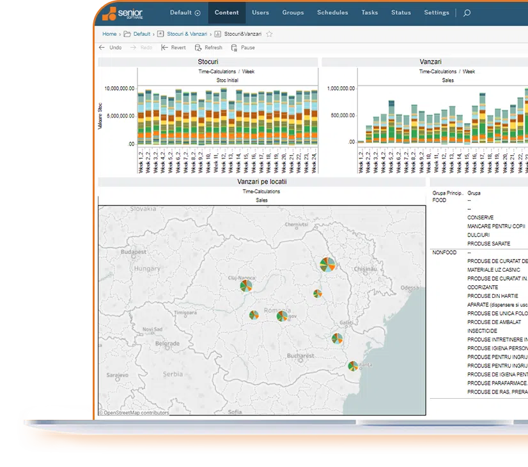Open the Default site dropdown
Screen dimensions: 528x467
click(185, 13)
